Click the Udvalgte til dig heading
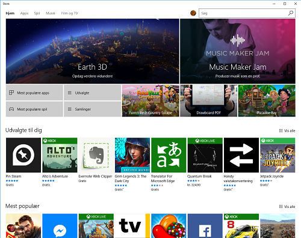Viewport: 301px width, 238px height. click(23, 130)
